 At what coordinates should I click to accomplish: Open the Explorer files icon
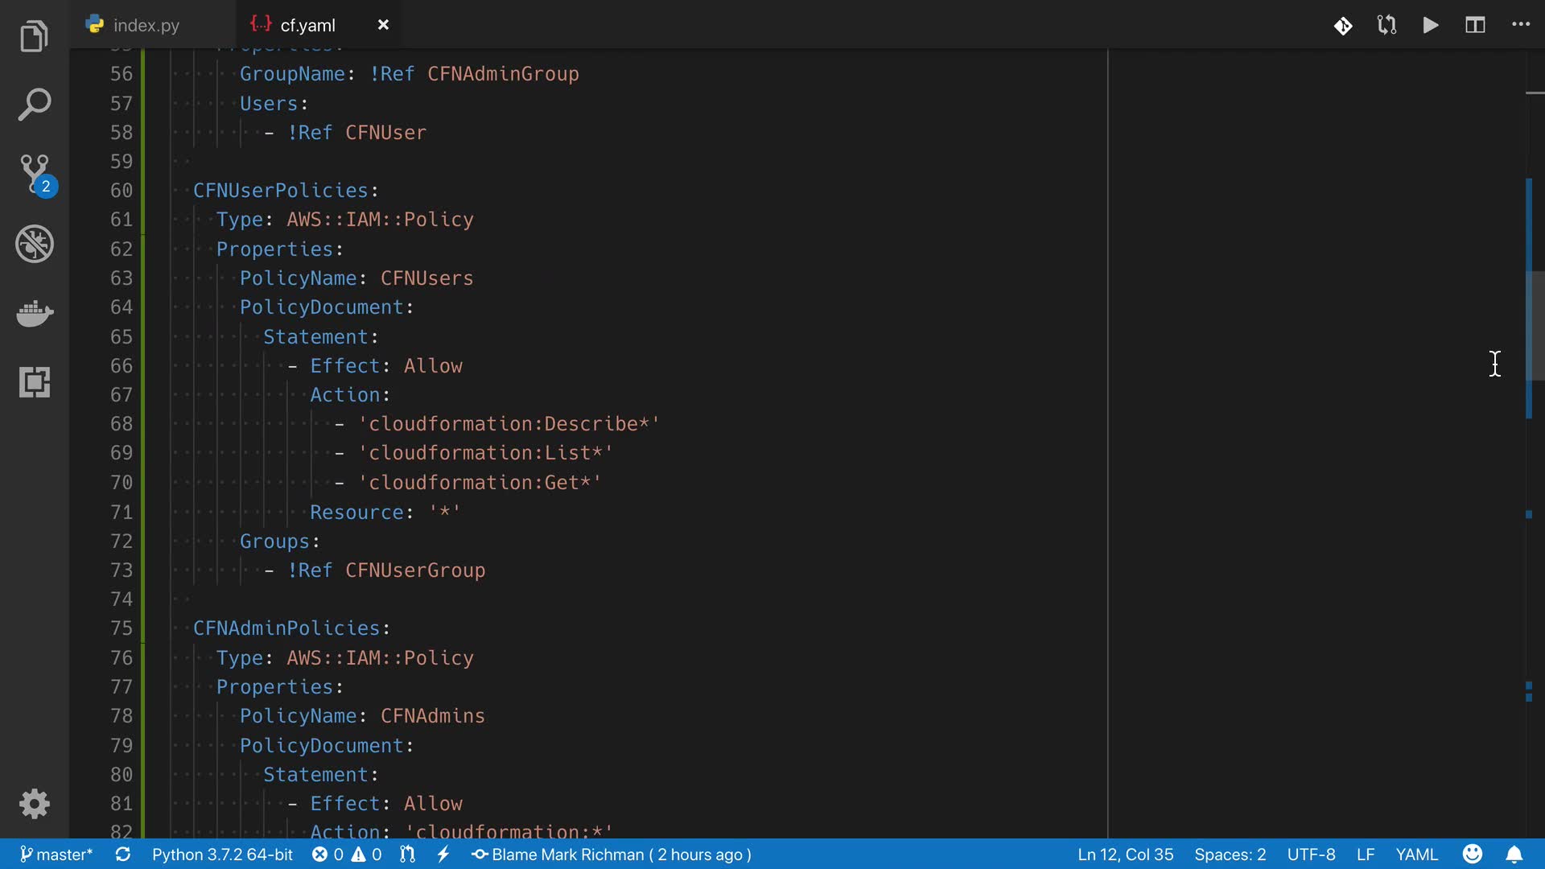click(x=34, y=36)
